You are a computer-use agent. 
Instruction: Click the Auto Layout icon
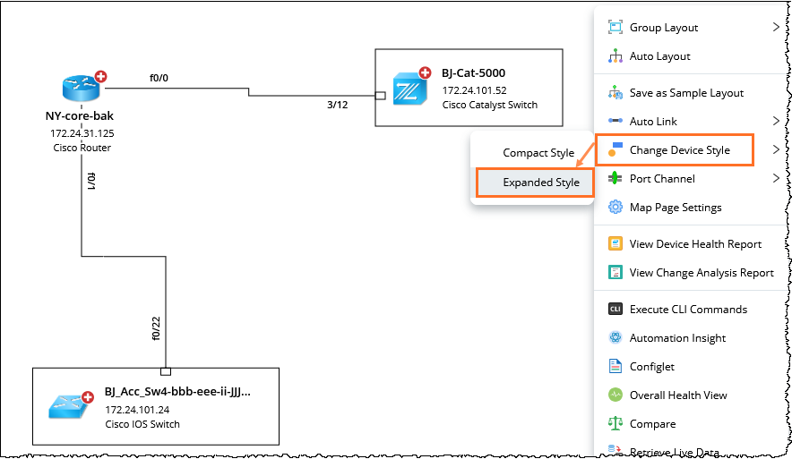[616, 56]
